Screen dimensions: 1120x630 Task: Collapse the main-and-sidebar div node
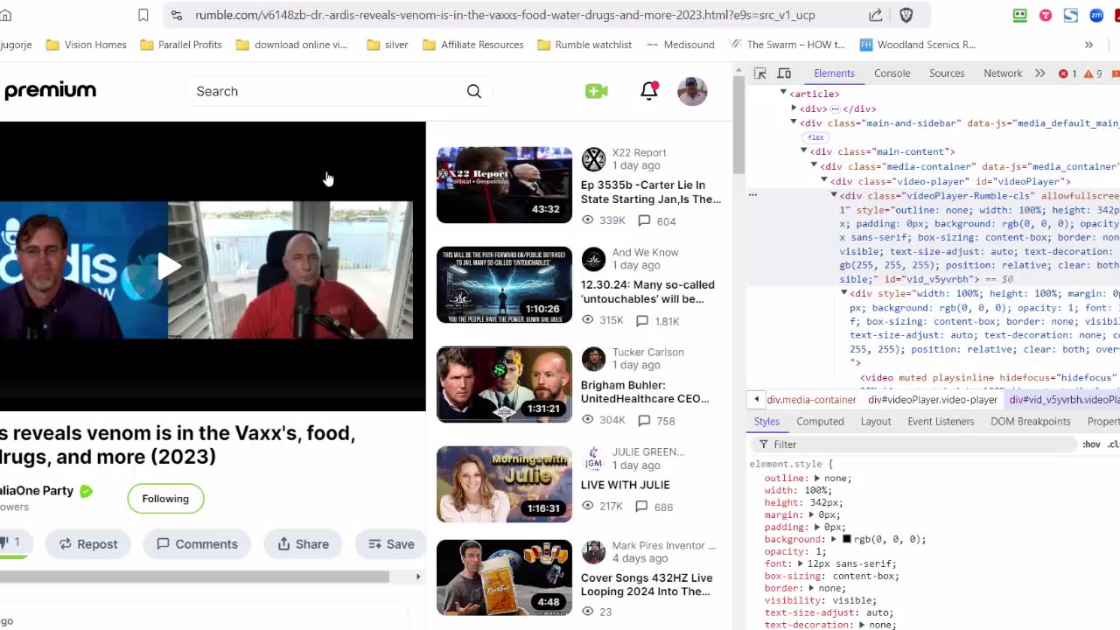pos(794,123)
